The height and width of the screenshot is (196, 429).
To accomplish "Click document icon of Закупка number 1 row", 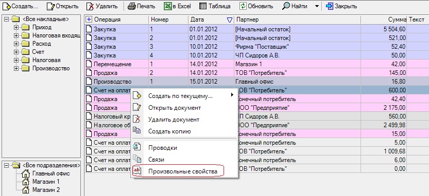I will click(89, 29).
